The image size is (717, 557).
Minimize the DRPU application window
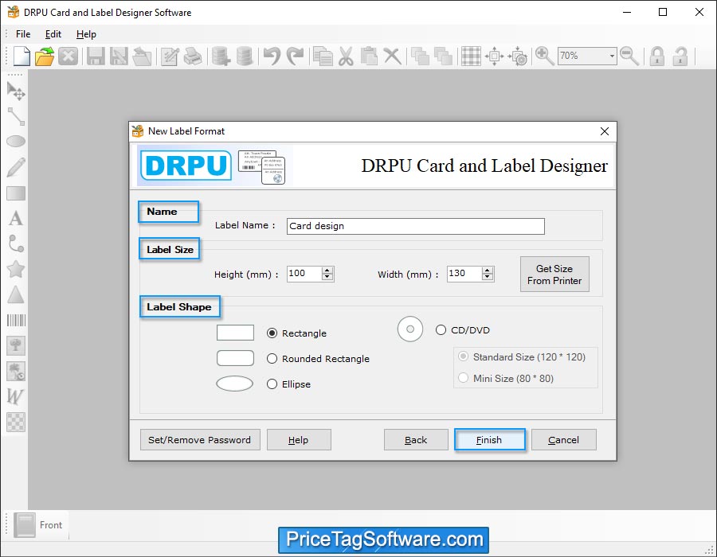click(627, 12)
